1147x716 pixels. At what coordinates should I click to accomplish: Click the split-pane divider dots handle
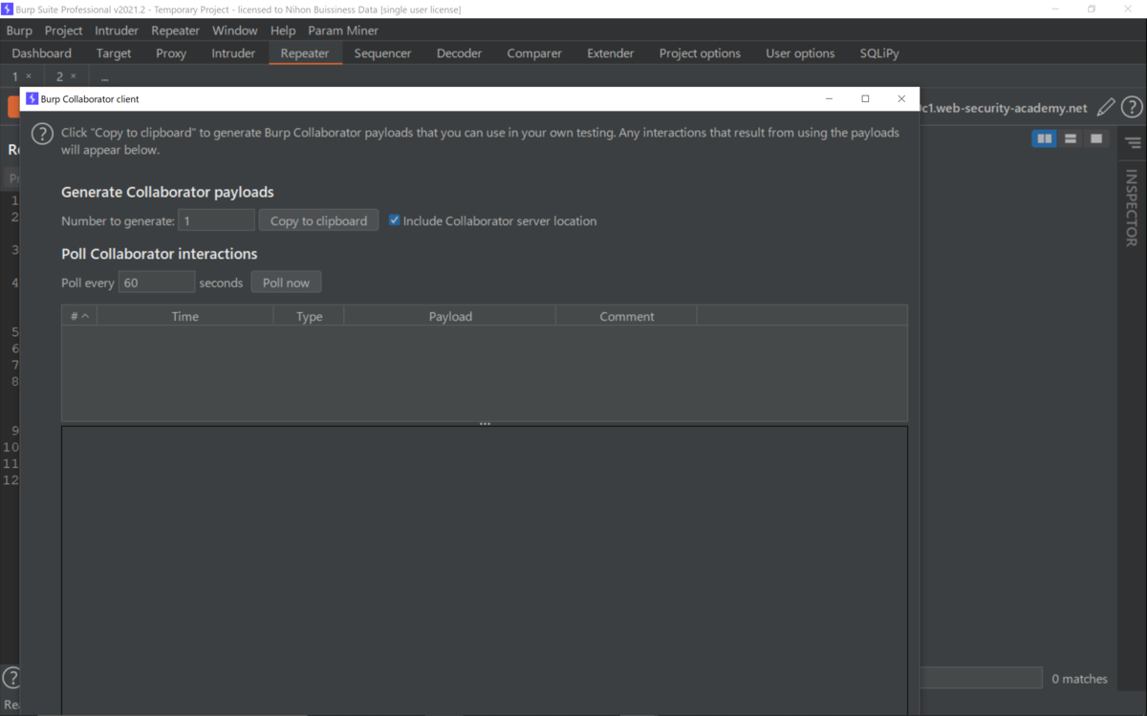pyautogui.click(x=485, y=424)
